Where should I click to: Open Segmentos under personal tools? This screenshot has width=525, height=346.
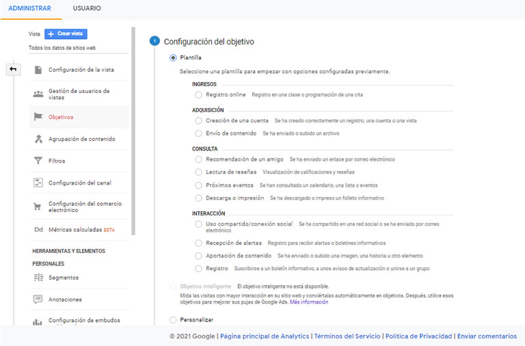click(79, 278)
